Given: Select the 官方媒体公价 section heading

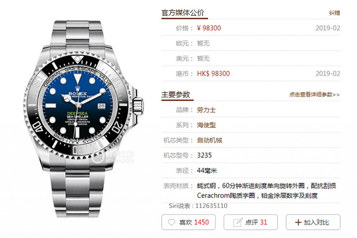Looking at the screenshot, I should point(183,13).
